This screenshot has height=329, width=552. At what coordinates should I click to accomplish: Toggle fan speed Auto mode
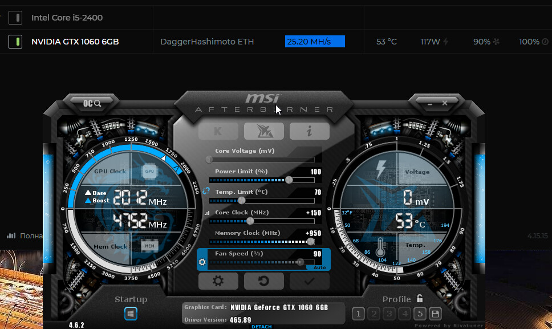(x=319, y=267)
